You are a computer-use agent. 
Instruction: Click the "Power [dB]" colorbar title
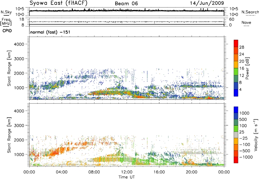click(247, 68)
